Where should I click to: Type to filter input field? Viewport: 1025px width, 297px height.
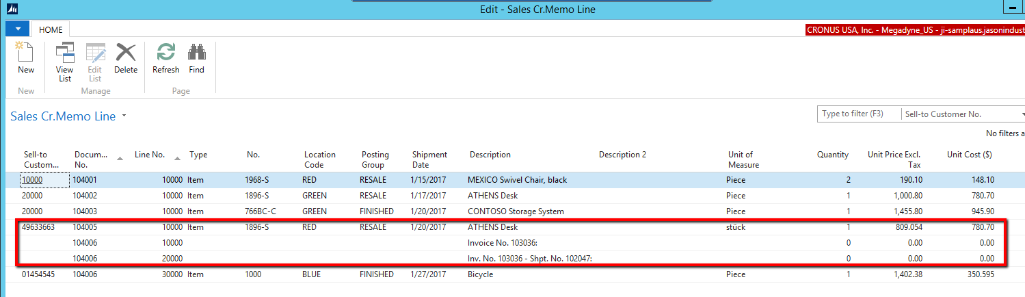[x=858, y=114]
